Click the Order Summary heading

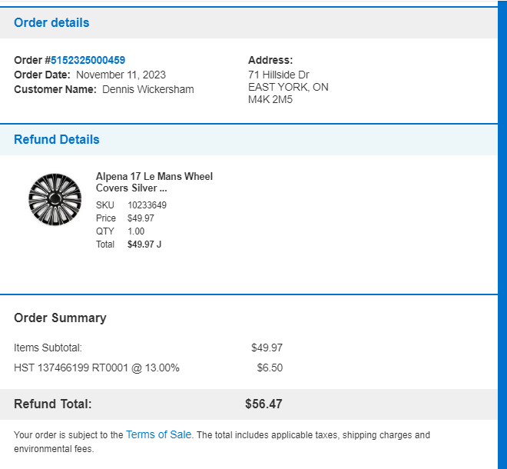60,318
